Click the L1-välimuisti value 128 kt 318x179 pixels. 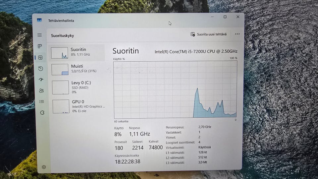(203, 152)
